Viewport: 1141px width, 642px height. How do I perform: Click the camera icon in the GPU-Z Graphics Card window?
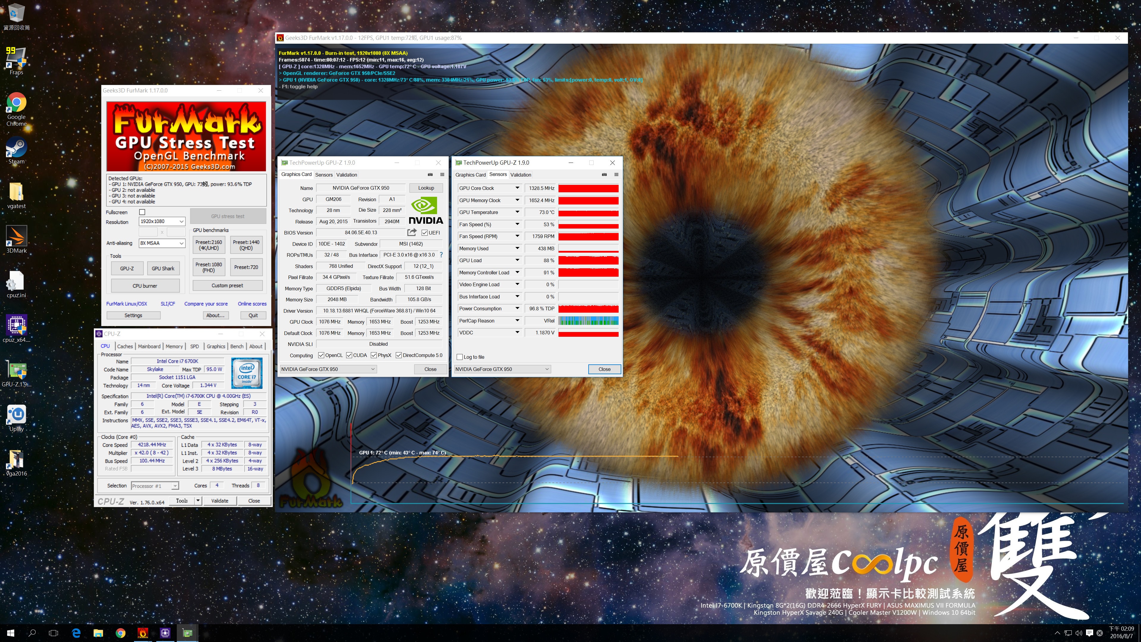coord(430,174)
